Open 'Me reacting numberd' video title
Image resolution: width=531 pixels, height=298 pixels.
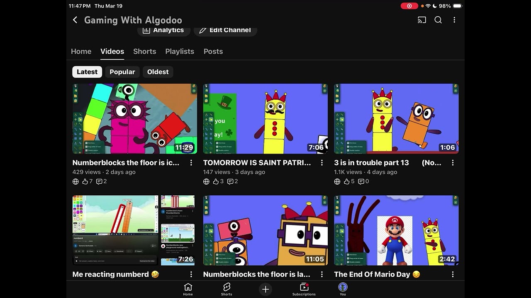[x=116, y=274]
